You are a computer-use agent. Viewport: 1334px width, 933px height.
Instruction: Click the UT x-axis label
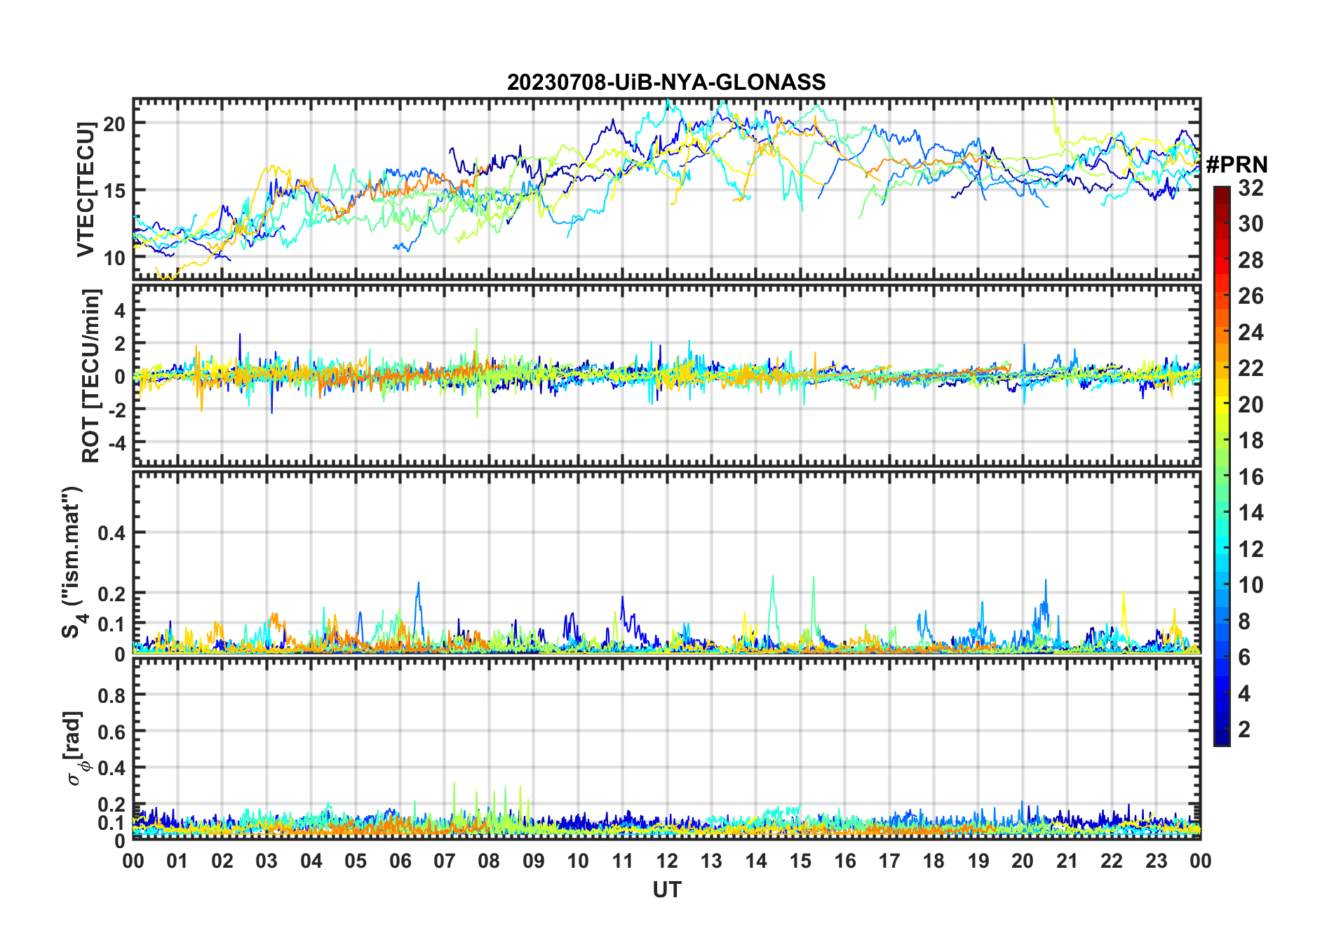666,890
